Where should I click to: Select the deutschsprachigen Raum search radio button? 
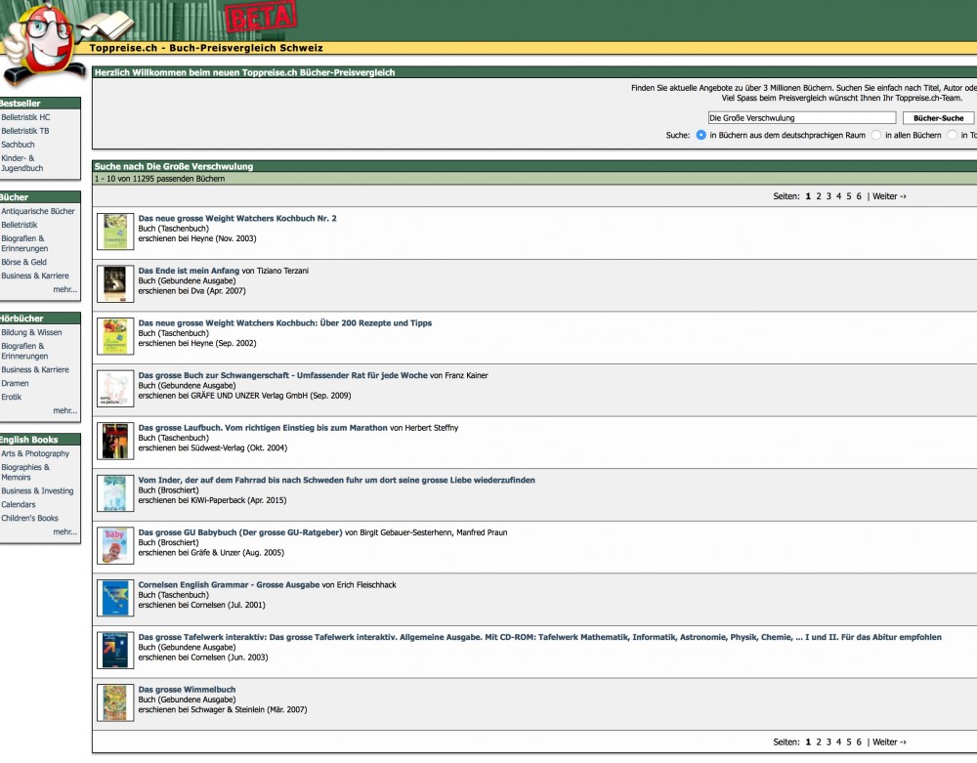point(701,136)
